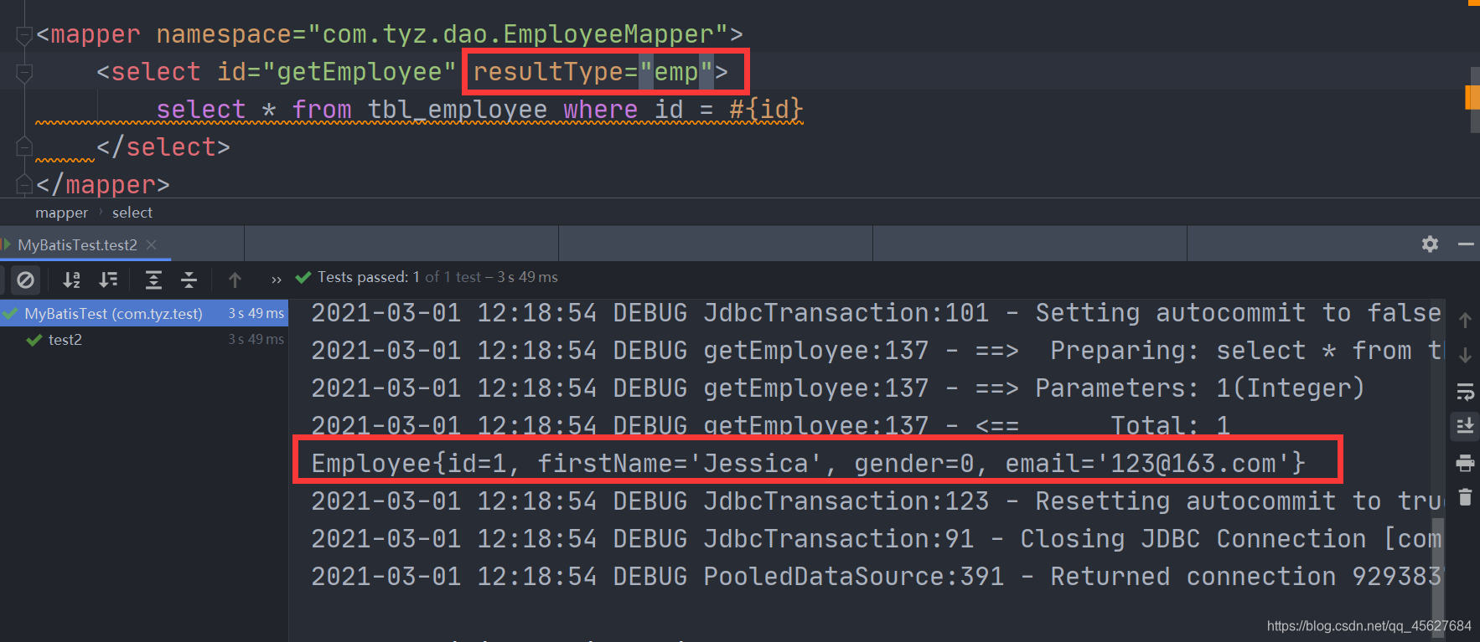Viewport: 1480px width, 642px height.
Task: Hide the Run tool window
Action: pyautogui.click(x=1466, y=244)
